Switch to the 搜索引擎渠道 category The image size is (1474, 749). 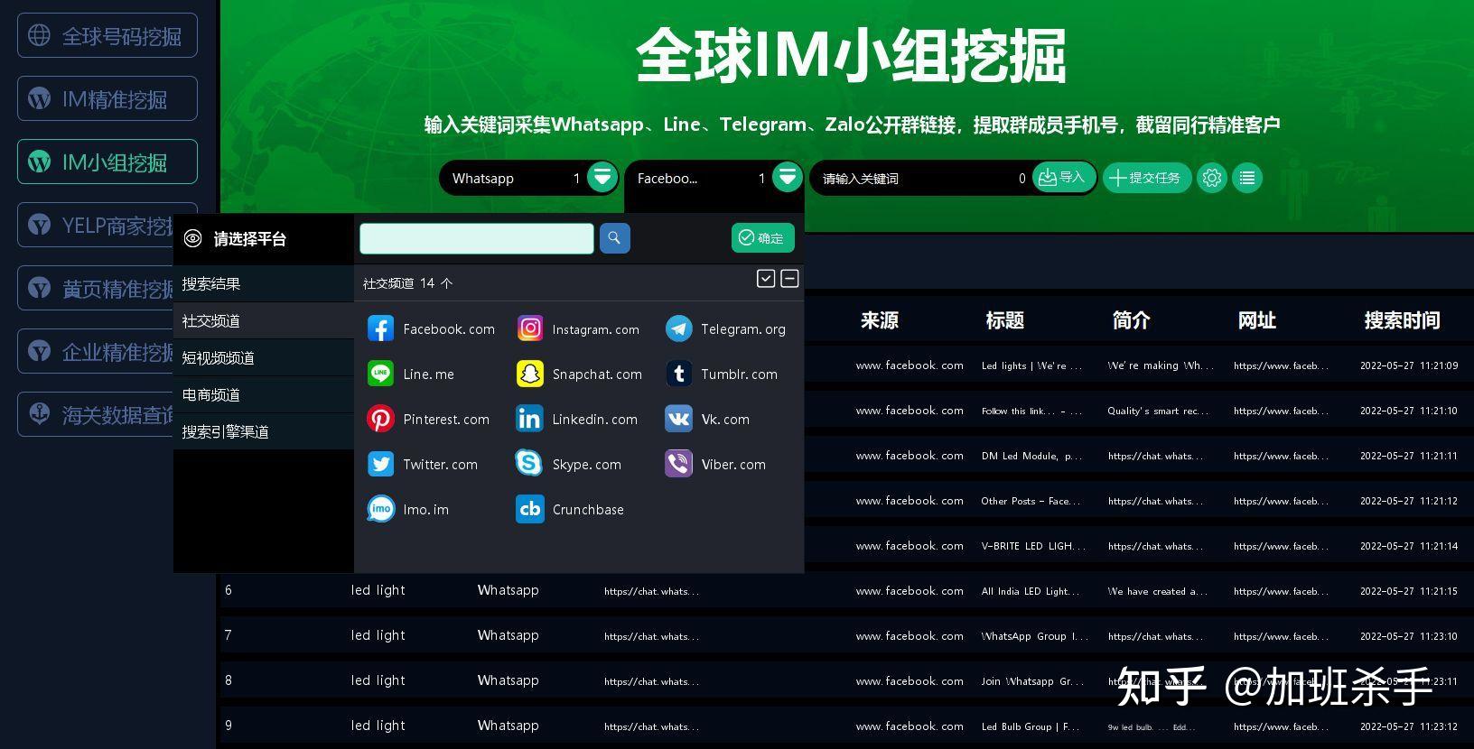pos(264,432)
